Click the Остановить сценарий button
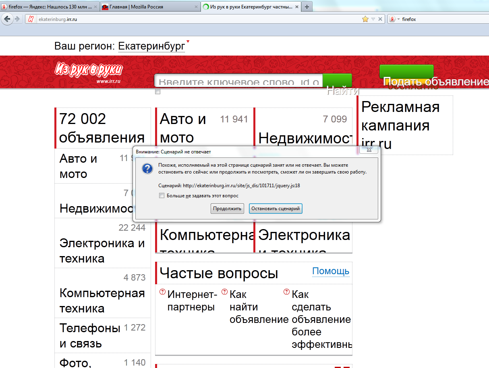Screen dimensions: 489x368 click(276, 209)
